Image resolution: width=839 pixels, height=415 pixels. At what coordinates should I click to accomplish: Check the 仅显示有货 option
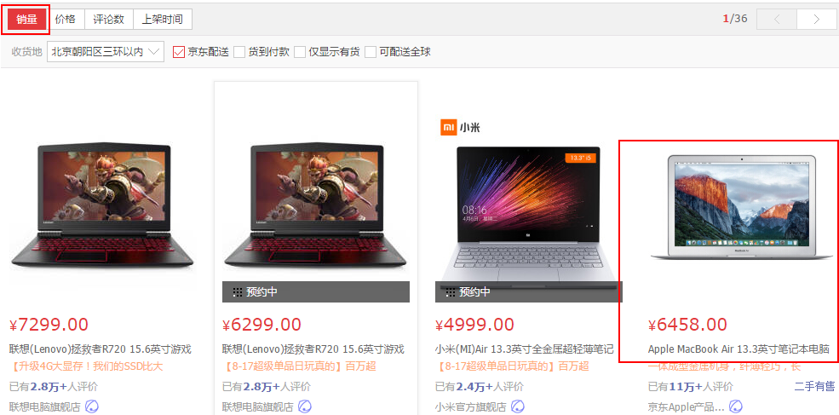tap(300, 52)
